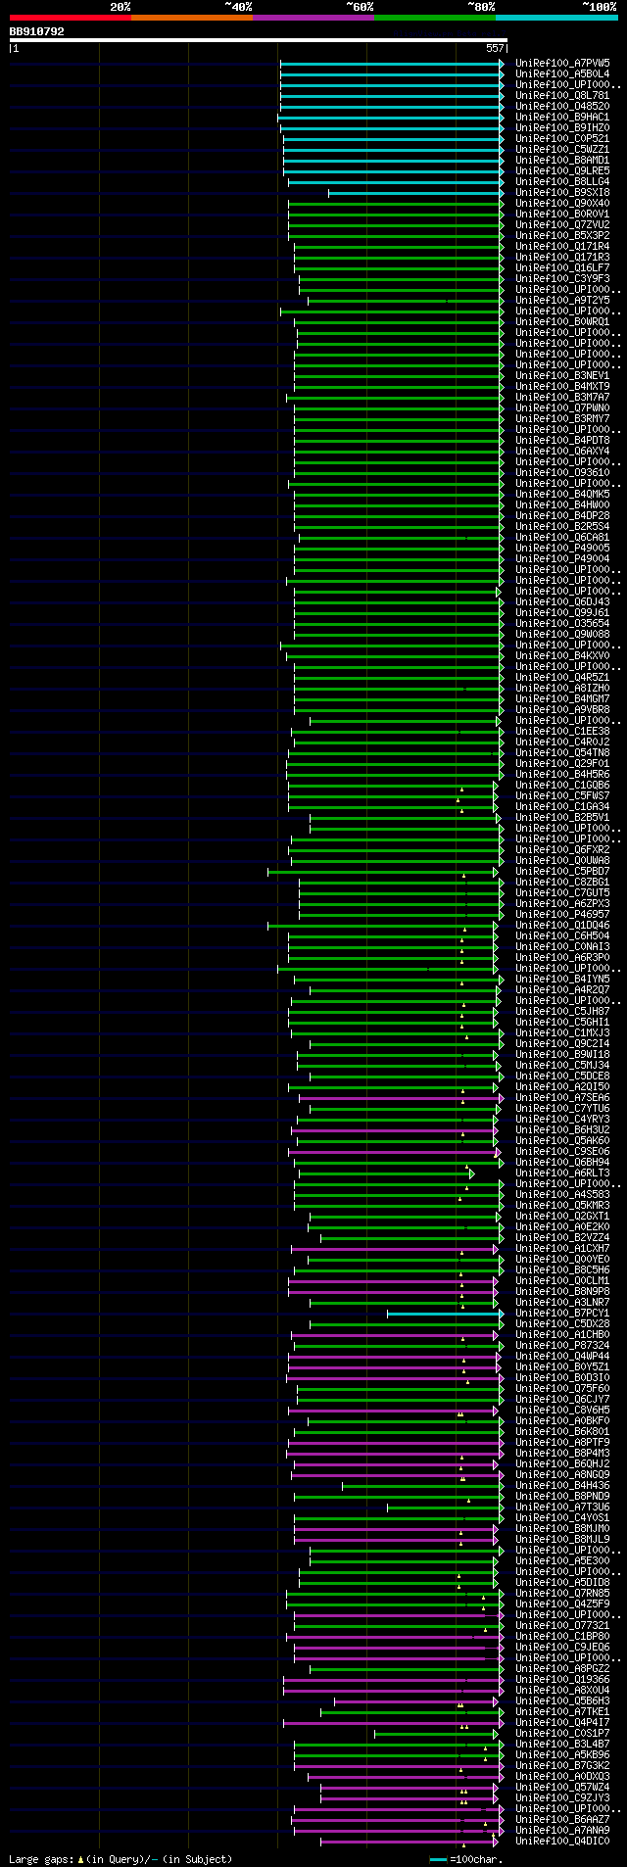Click the short cyan bar for UniRef100_B7PCY1
627x1867 pixels.
coord(446,1313)
